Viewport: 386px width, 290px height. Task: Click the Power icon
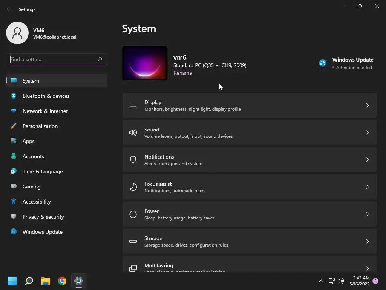[133, 214]
